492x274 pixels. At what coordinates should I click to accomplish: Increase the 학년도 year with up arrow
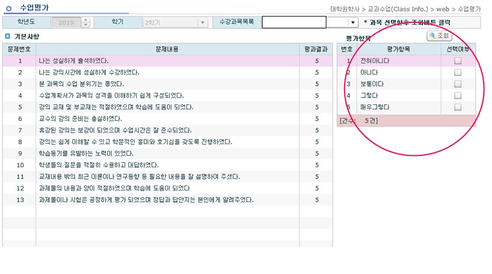[86, 20]
